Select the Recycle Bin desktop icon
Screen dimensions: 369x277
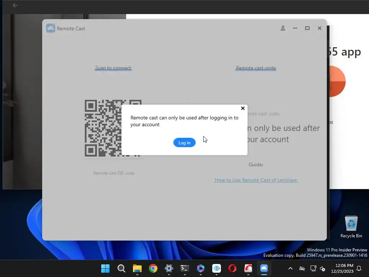click(351, 227)
